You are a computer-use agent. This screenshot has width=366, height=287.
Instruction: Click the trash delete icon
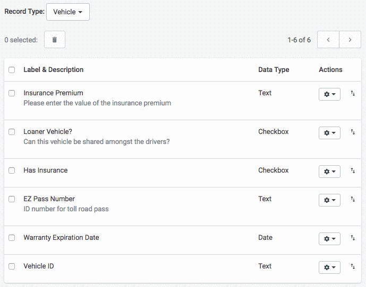pyautogui.click(x=55, y=40)
